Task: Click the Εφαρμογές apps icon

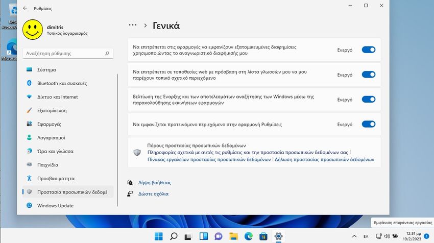Action: coord(29,124)
